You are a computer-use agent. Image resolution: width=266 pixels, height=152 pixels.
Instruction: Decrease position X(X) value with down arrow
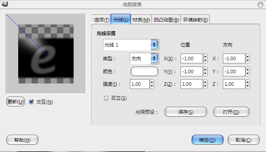[x=205, y=61]
